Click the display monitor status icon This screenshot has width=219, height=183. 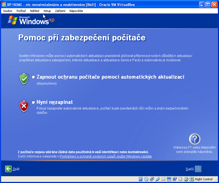click(169, 179)
